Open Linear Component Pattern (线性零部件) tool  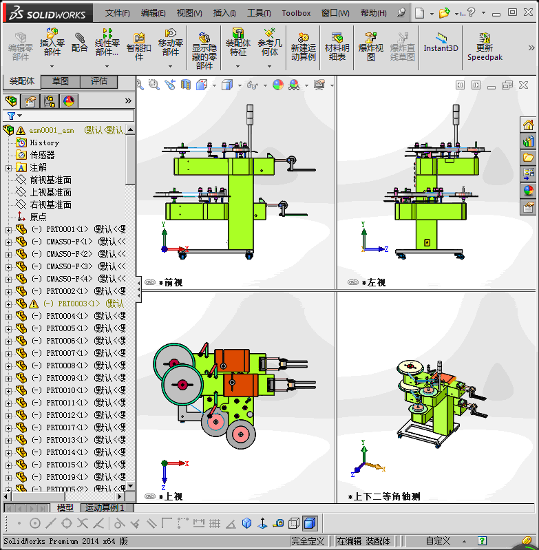pyautogui.click(x=107, y=43)
